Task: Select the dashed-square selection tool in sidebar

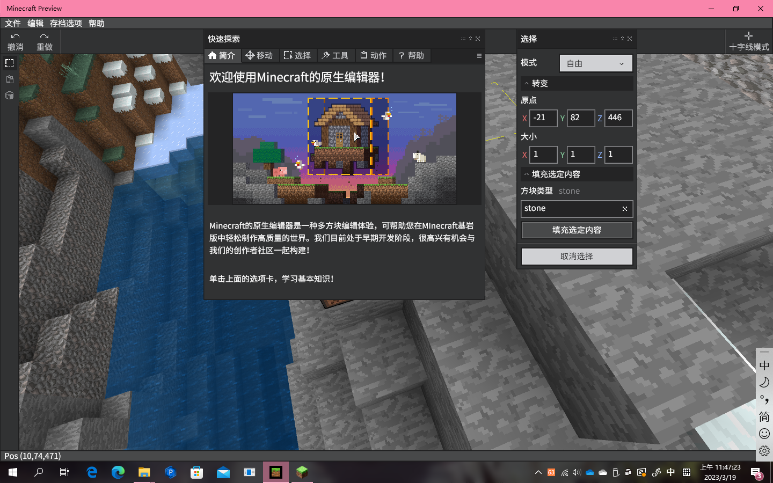Action: (9, 63)
